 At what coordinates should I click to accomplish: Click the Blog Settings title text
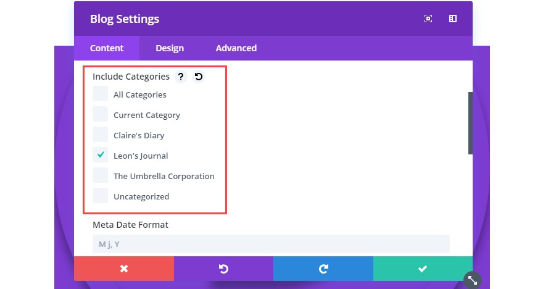tap(125, 19)
